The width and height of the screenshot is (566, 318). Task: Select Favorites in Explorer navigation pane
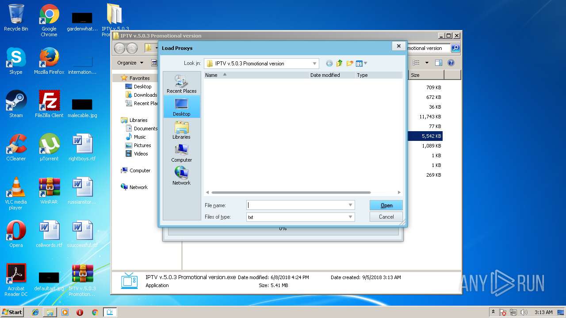tap(139, 78)
